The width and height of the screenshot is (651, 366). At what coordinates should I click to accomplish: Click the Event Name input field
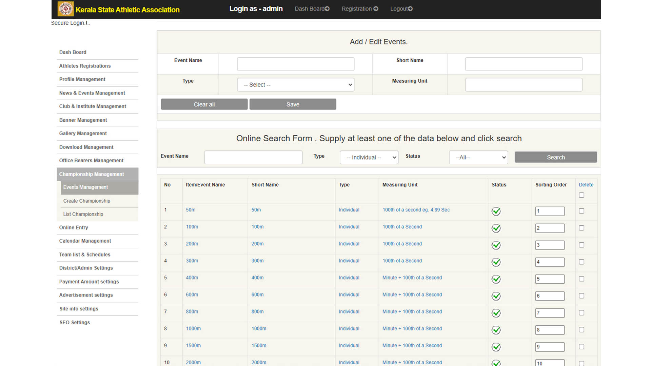[x=296, y=63]
